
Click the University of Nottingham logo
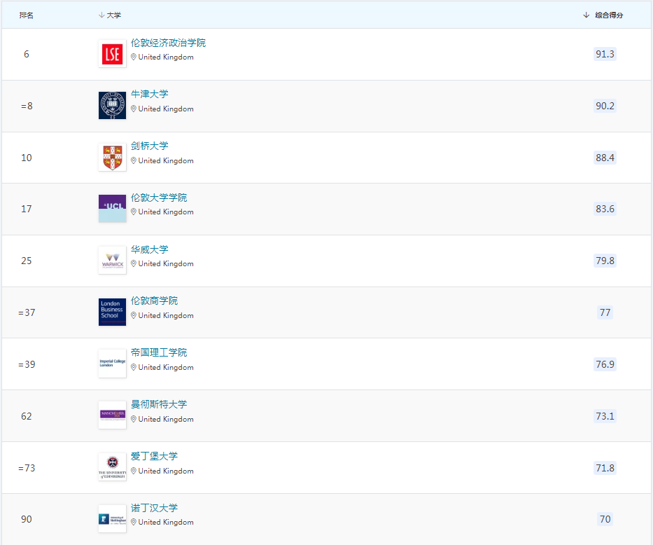click(x=112, y=519)
